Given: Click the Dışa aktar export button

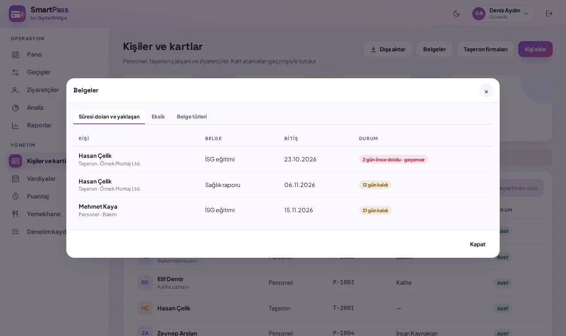Looking at the screenshot, I should (388, 49).
